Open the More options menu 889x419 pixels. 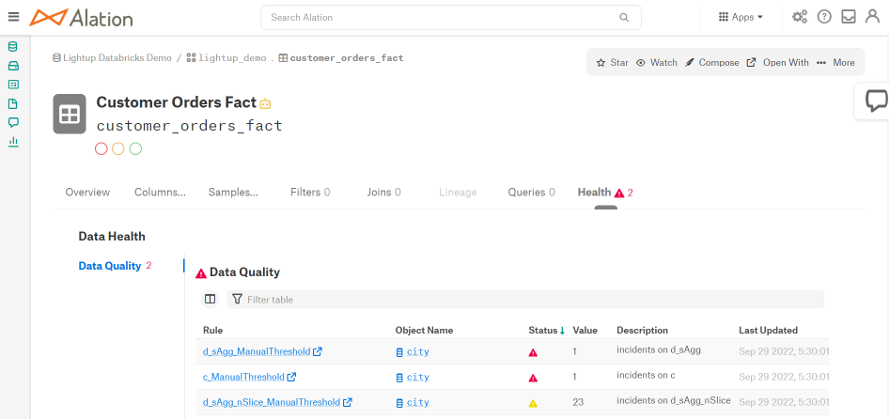[x=835, y=62]
